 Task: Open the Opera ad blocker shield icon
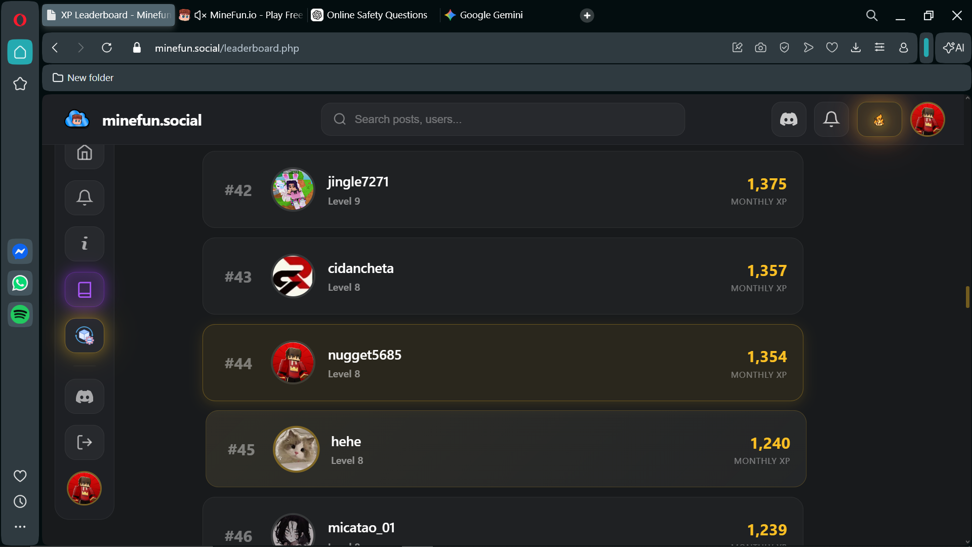(x=784, y=48)
